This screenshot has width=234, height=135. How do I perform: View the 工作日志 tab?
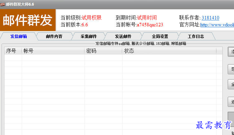point(196,36)
